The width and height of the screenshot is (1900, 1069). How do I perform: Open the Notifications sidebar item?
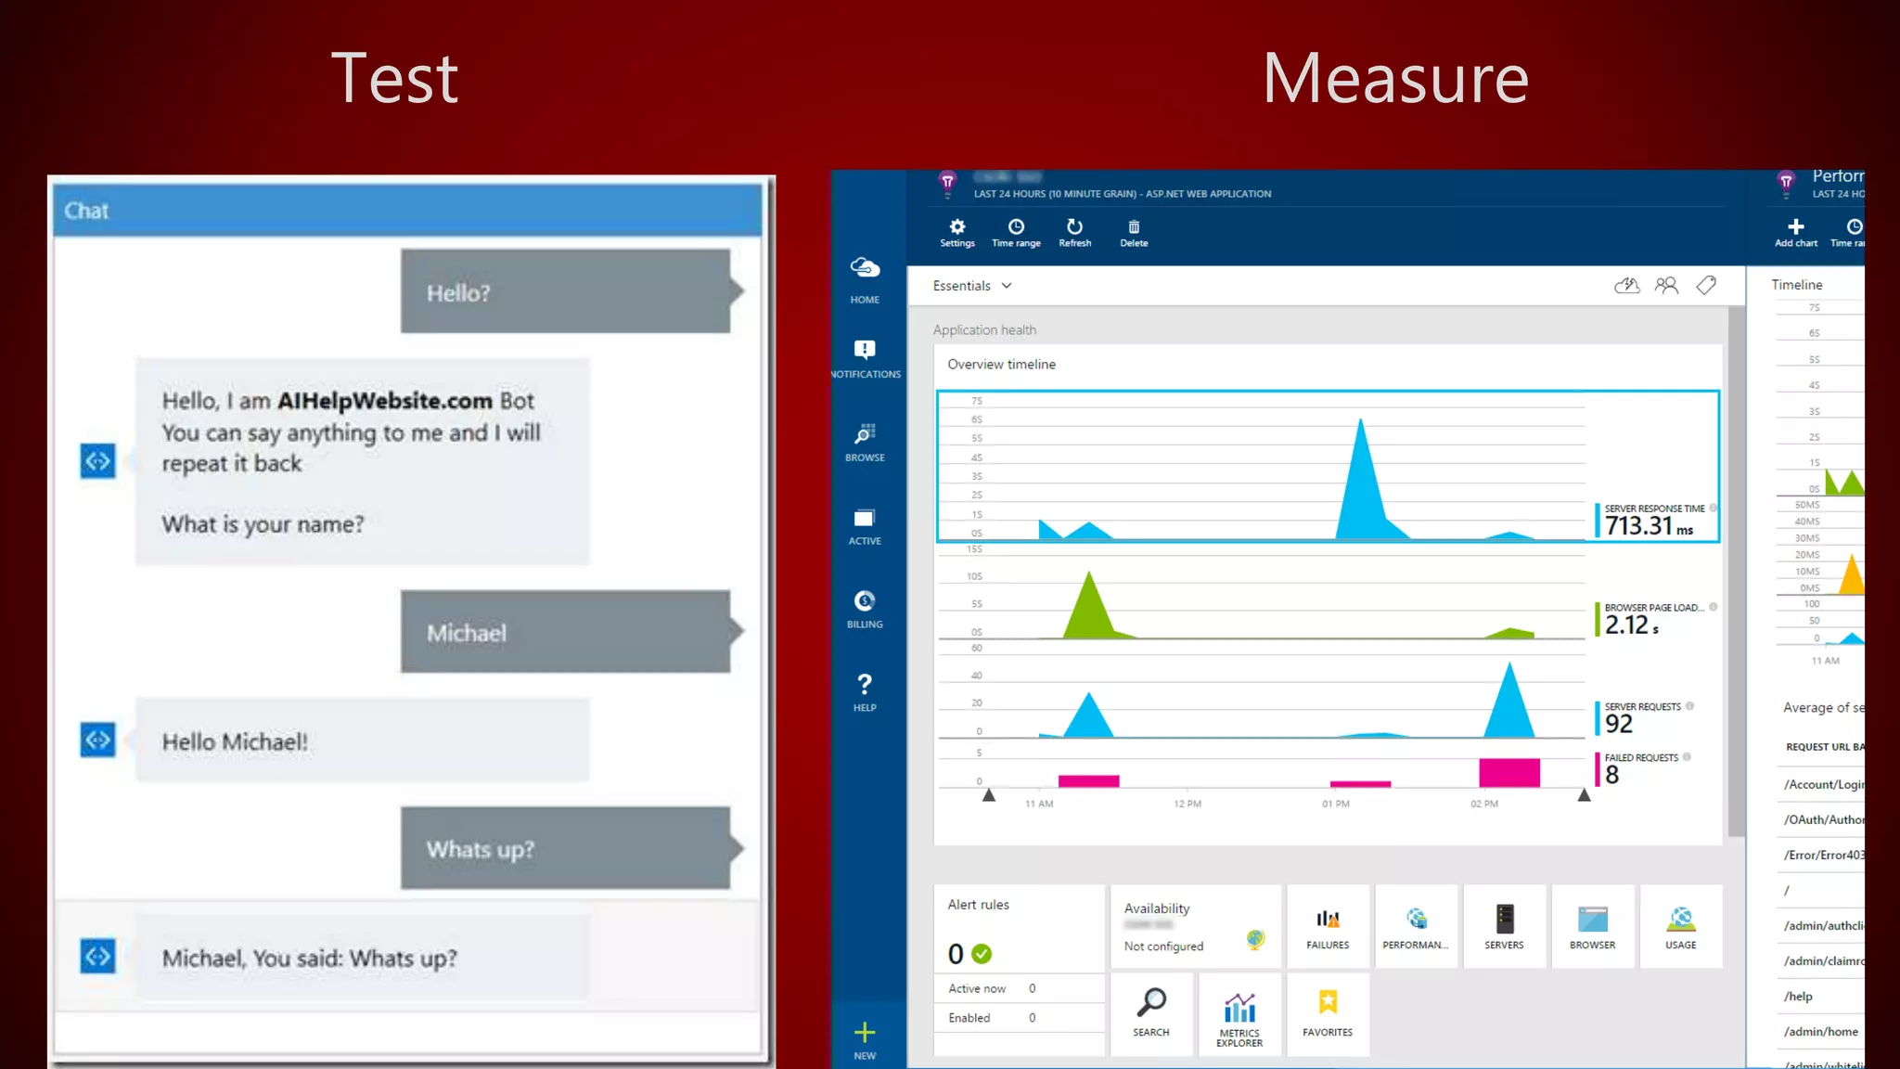tap(865, 357)
